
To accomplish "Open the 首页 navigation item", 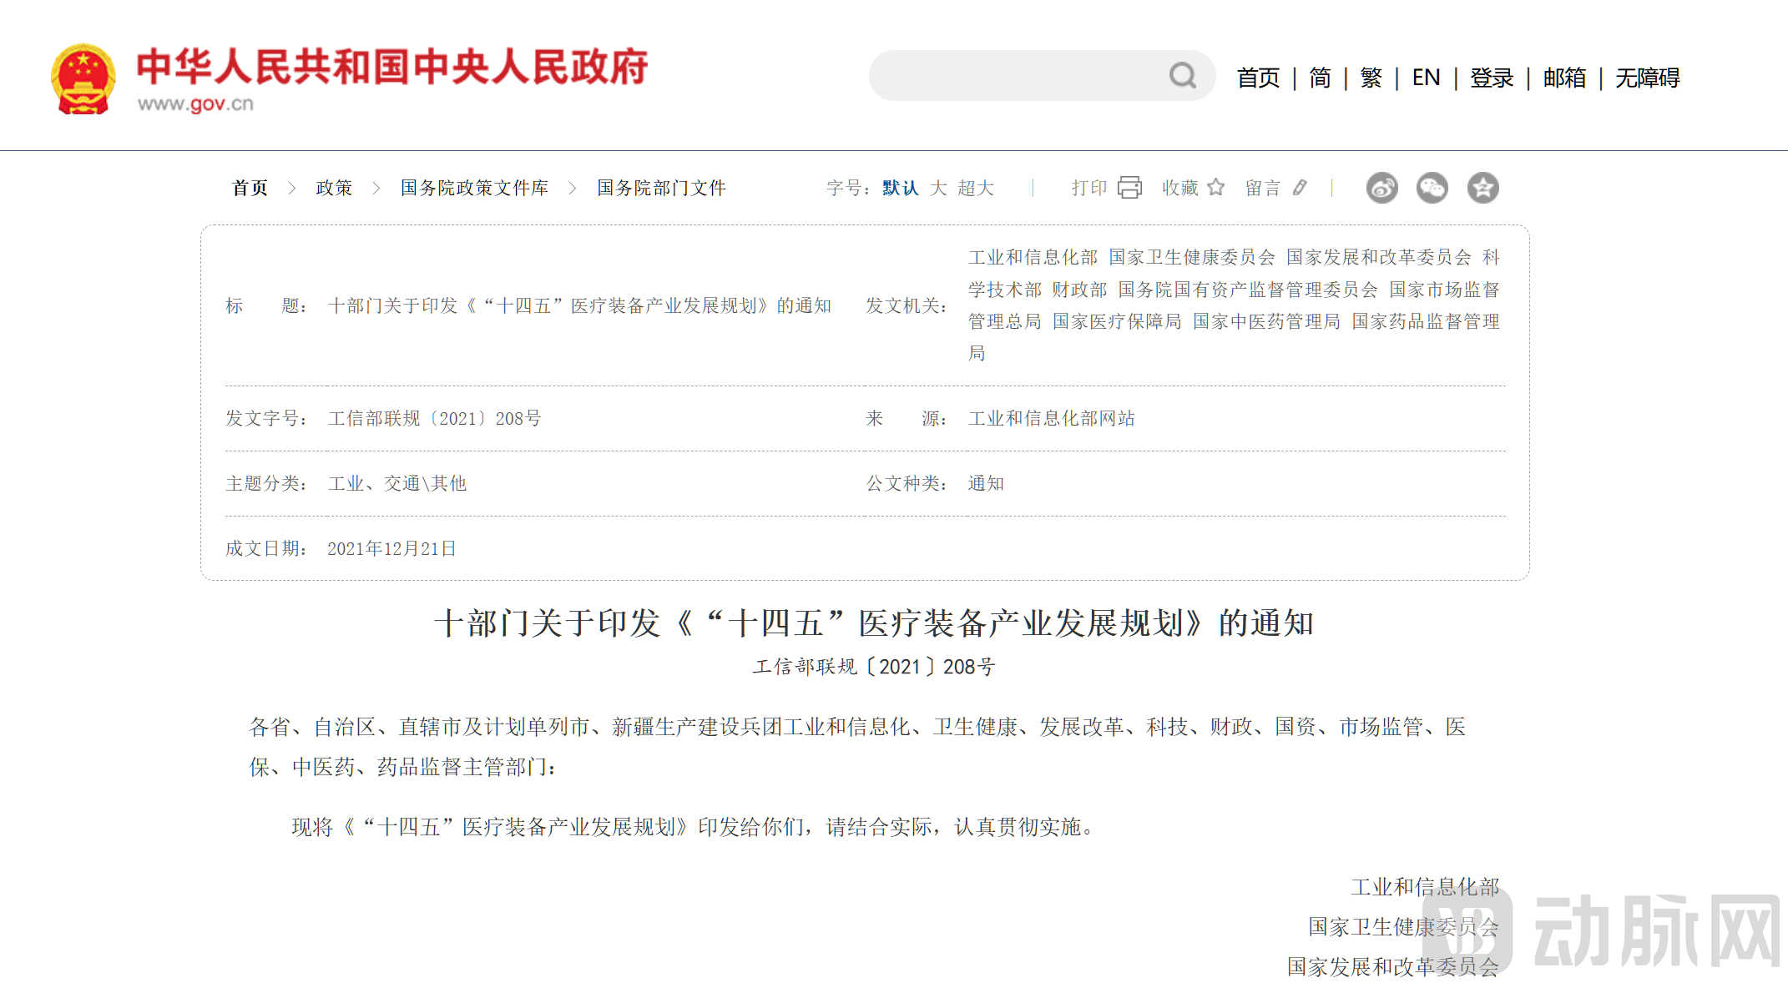I will (1257, 78).
